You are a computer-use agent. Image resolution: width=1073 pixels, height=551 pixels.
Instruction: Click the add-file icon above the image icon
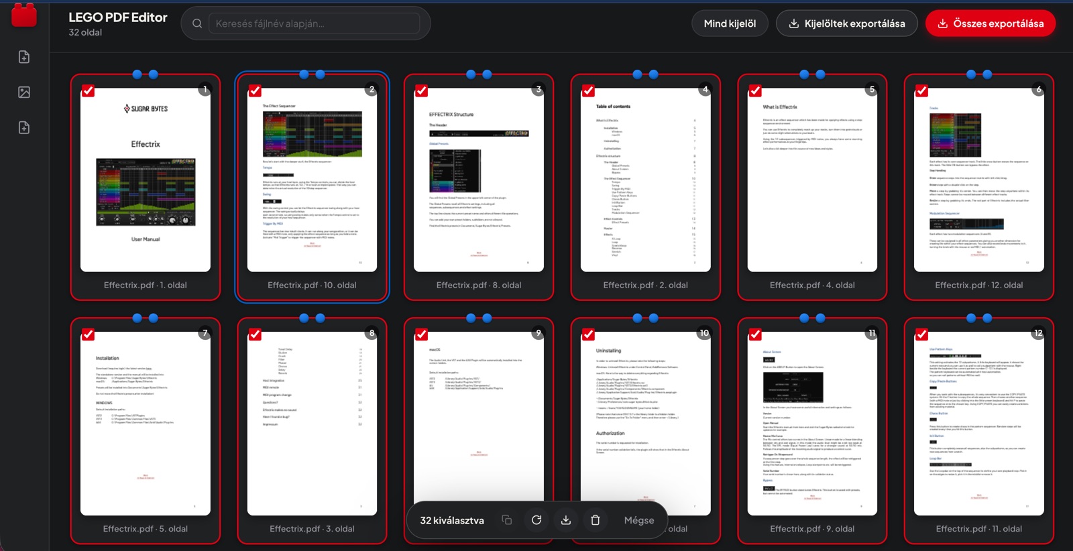(x=24, y=57)
